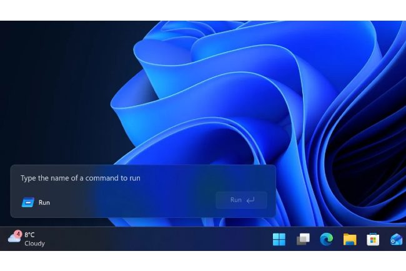Click the cloud weather icon
Image resolution: width=406 pixels, height=271 pixels.
point(13,238)
